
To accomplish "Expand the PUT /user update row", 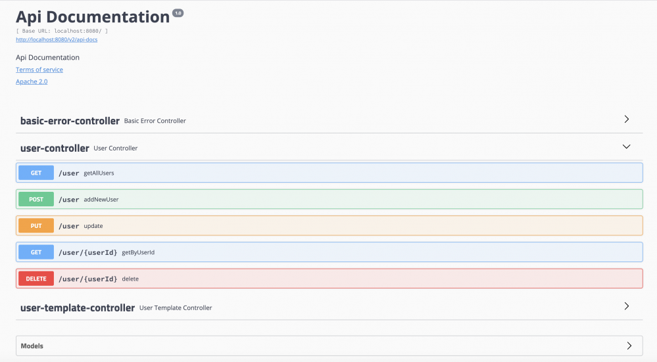I will coord(329,226).
